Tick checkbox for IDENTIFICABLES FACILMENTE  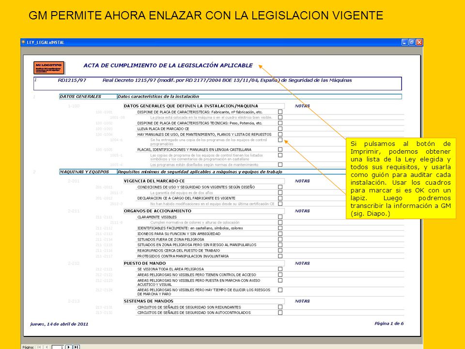[280, 228]
